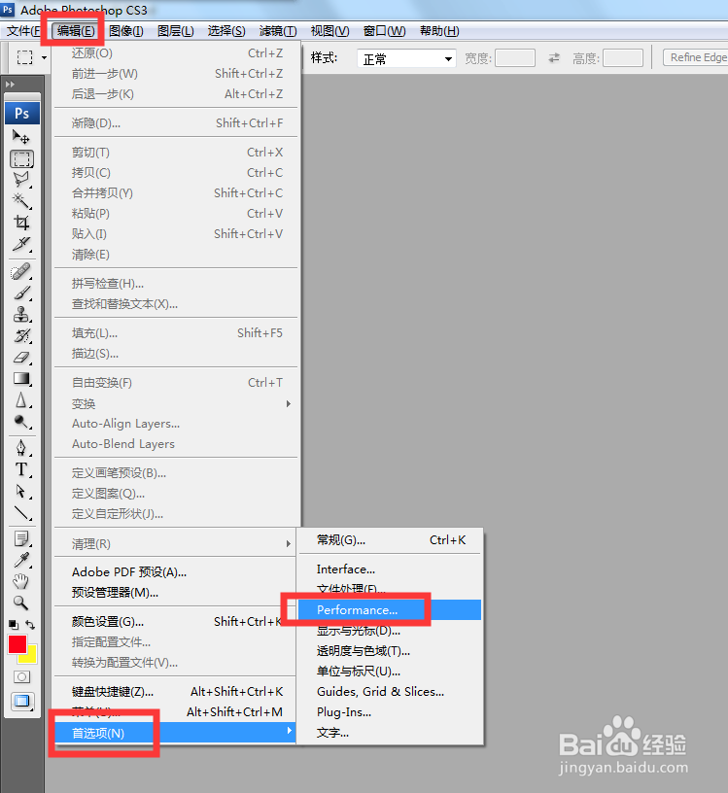Choose Performance... in preferences submenu

(x=390, y=610)
